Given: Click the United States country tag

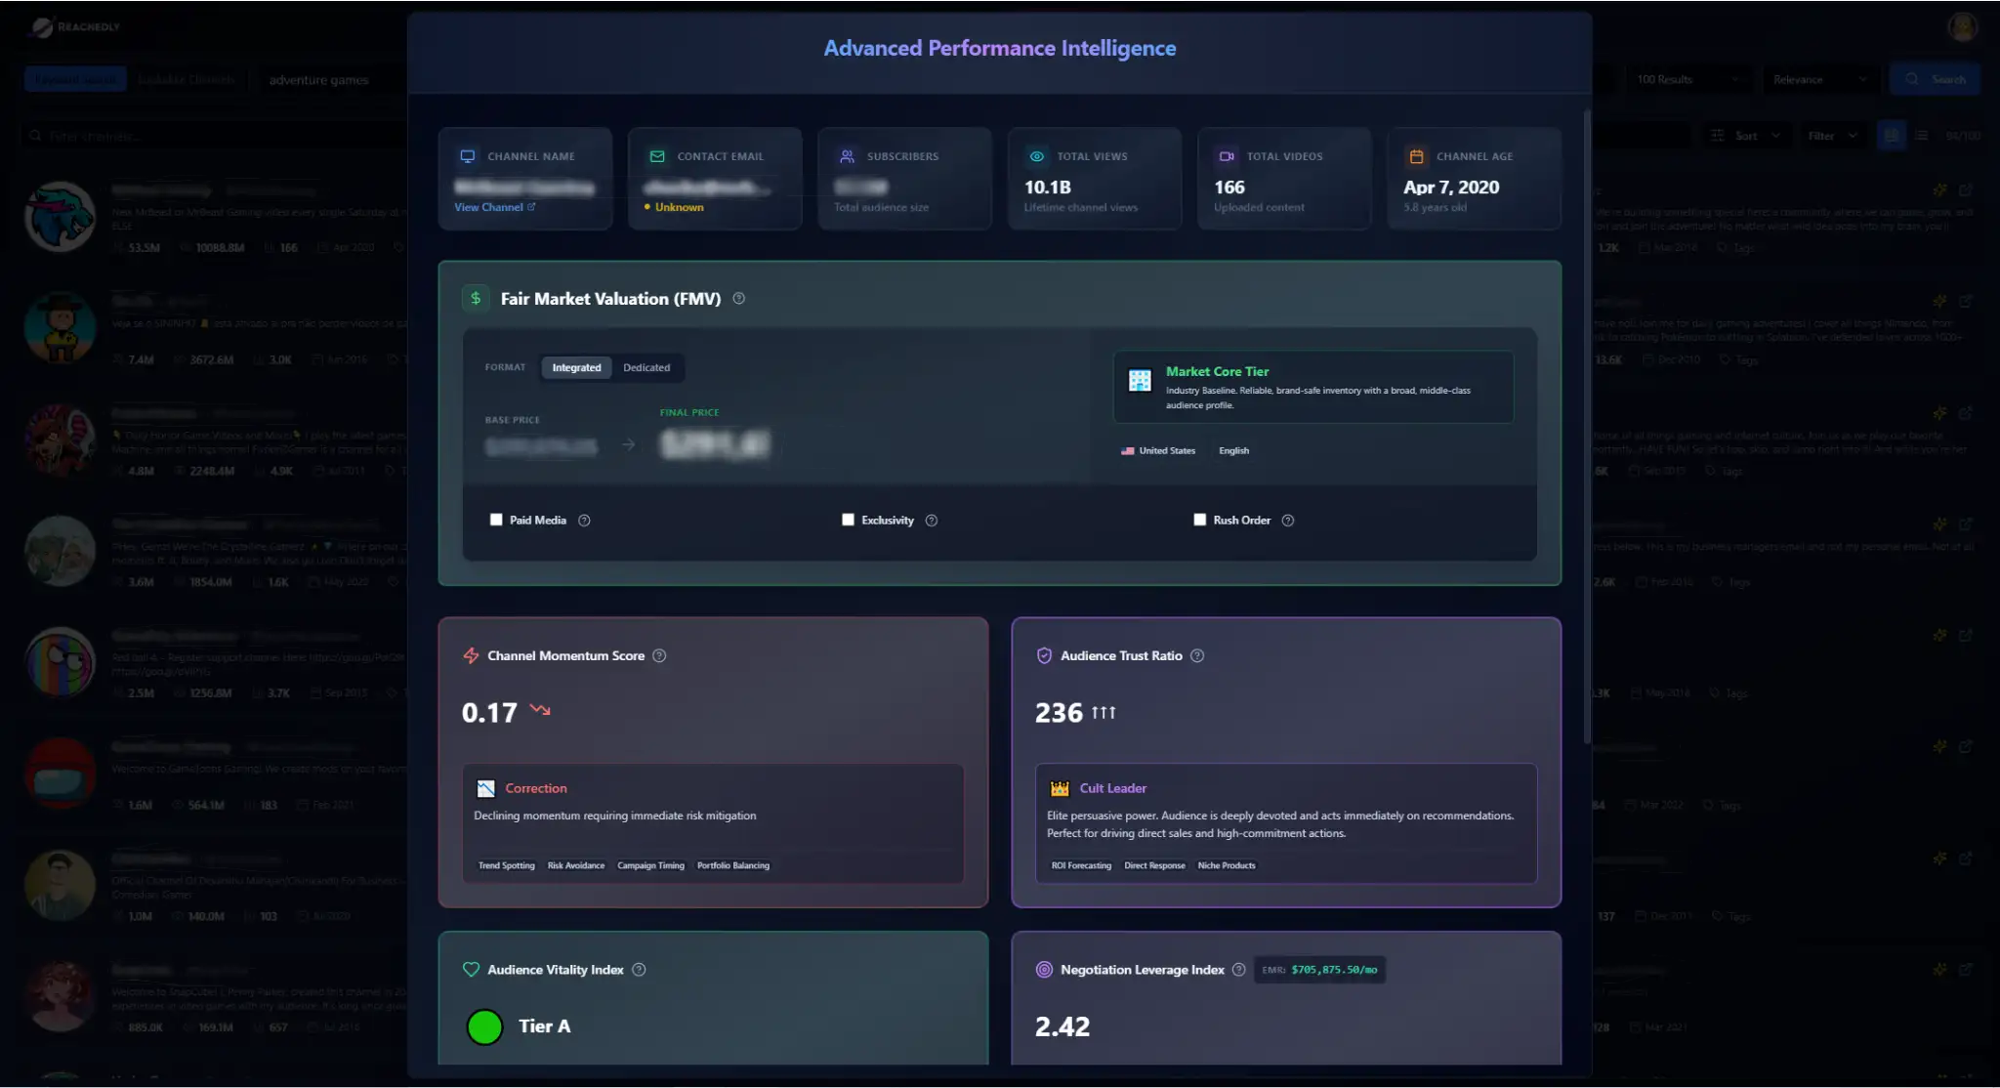Looking at the screenshot, I should coord(1158,451).
